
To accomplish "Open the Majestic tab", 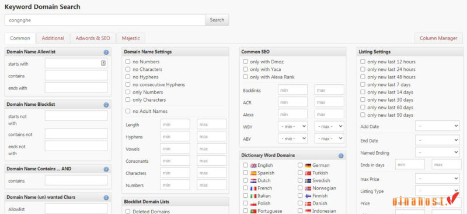I will (x=131, y=38).
